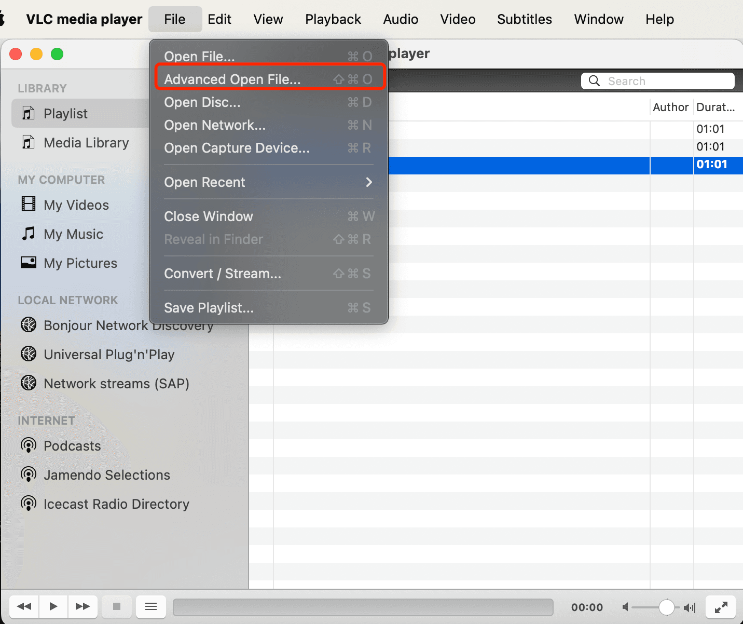The height and width of the screenshot is (624, 743).
Task: Open the Window menu
Action: pos(599,19)
